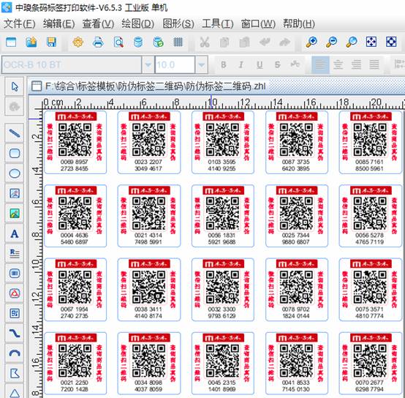
Task: Click the copy icon
Action: point(224,42)
